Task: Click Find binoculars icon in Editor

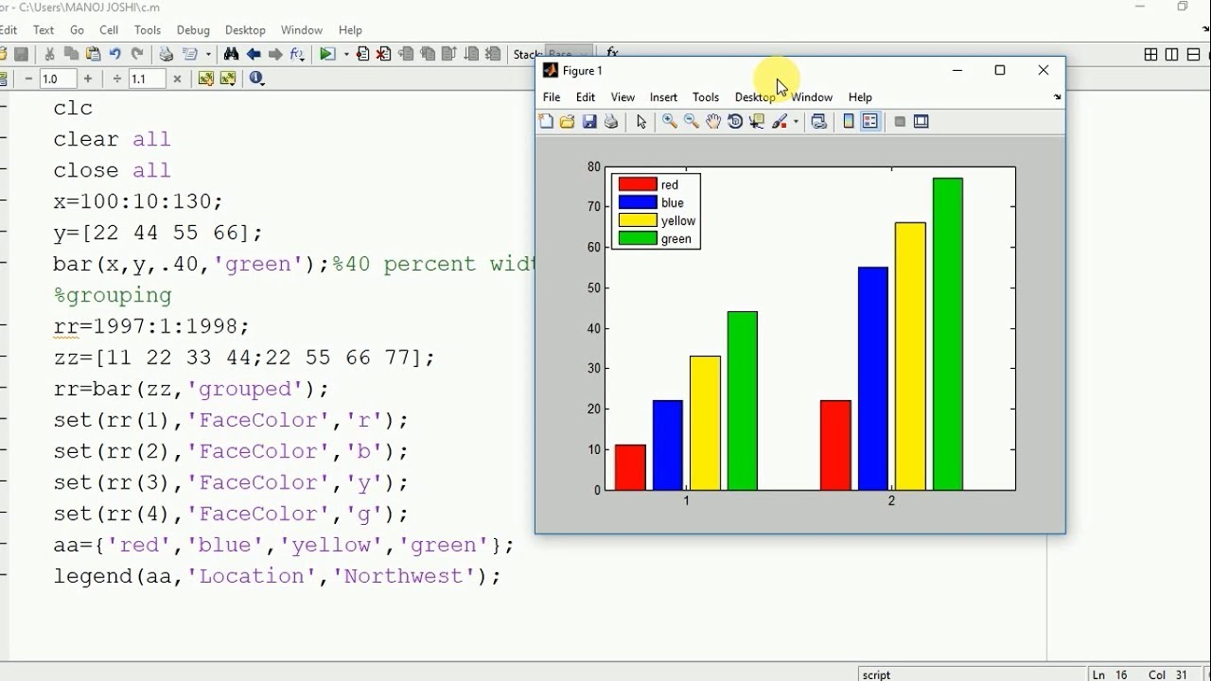Action: [x=231, y=55]
